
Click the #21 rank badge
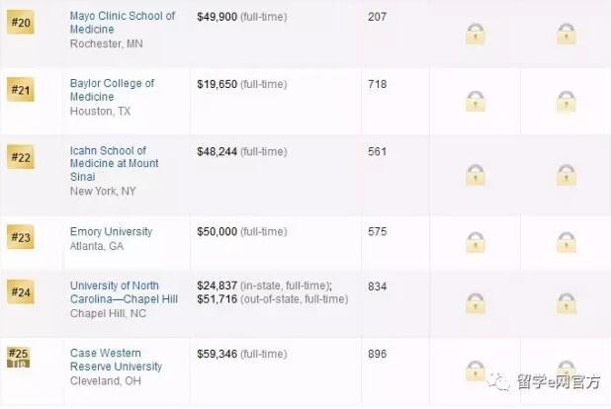coord(21,91)
